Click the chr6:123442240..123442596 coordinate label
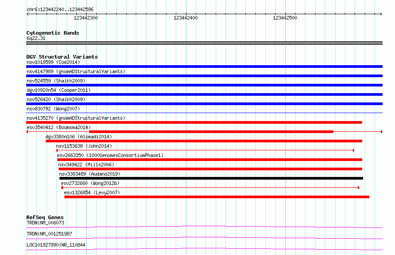 (x=60, y=9)
